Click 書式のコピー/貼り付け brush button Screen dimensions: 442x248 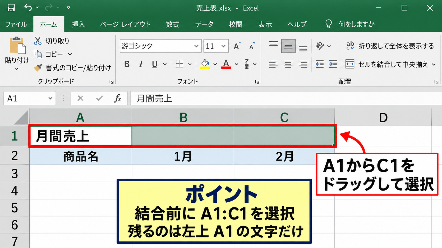72,68
